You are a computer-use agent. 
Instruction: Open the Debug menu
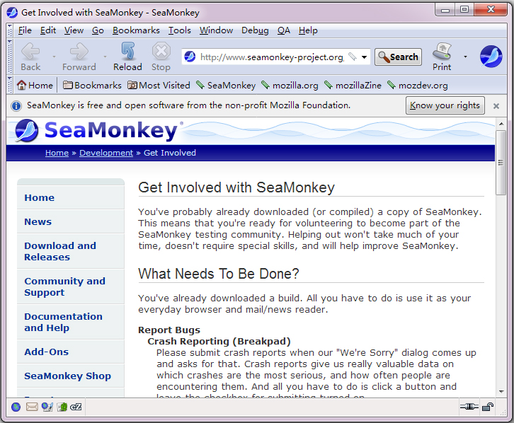[255, 30]
